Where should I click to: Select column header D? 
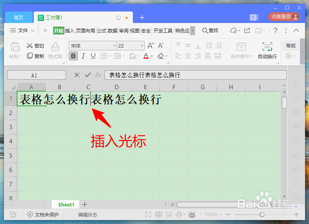[117, 87]
